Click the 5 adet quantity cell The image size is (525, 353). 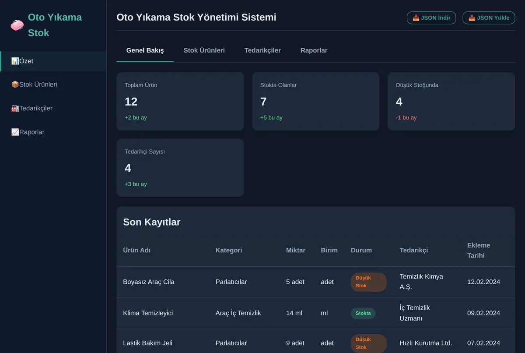click(x=295, y=282)
